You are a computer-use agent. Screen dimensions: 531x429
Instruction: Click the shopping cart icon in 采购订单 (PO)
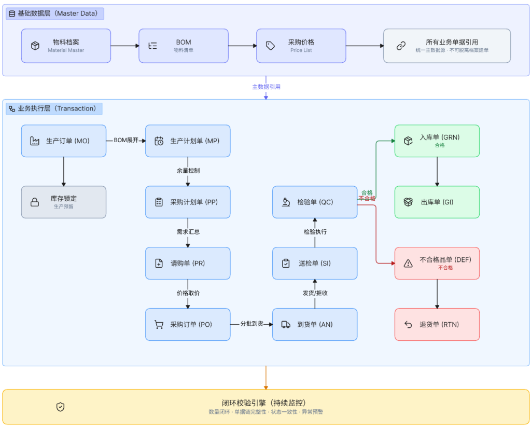click(159, 325)
